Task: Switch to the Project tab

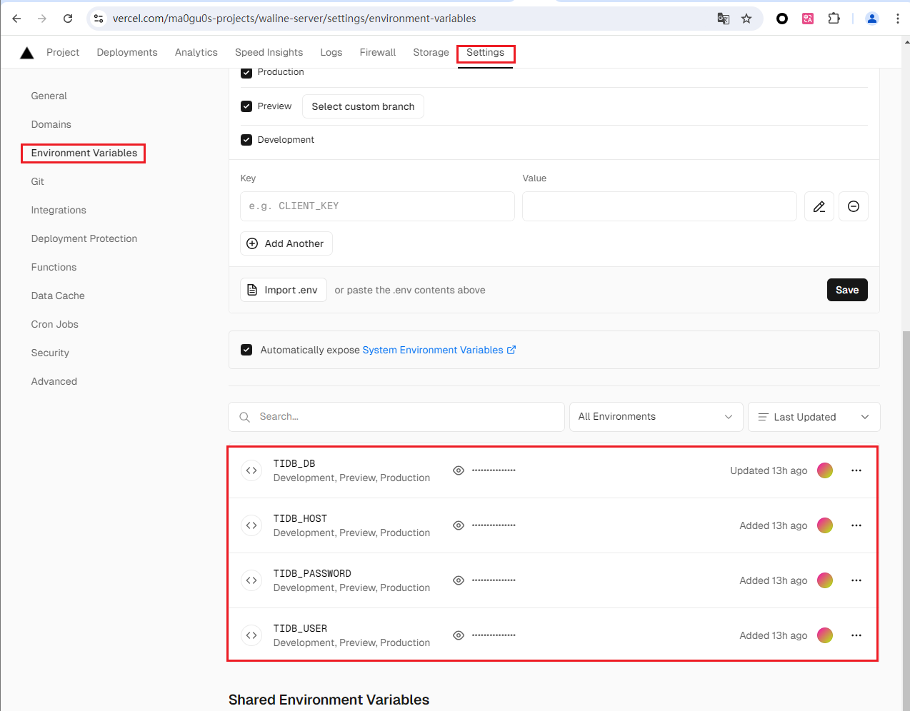Action: (x=63, y=52)
